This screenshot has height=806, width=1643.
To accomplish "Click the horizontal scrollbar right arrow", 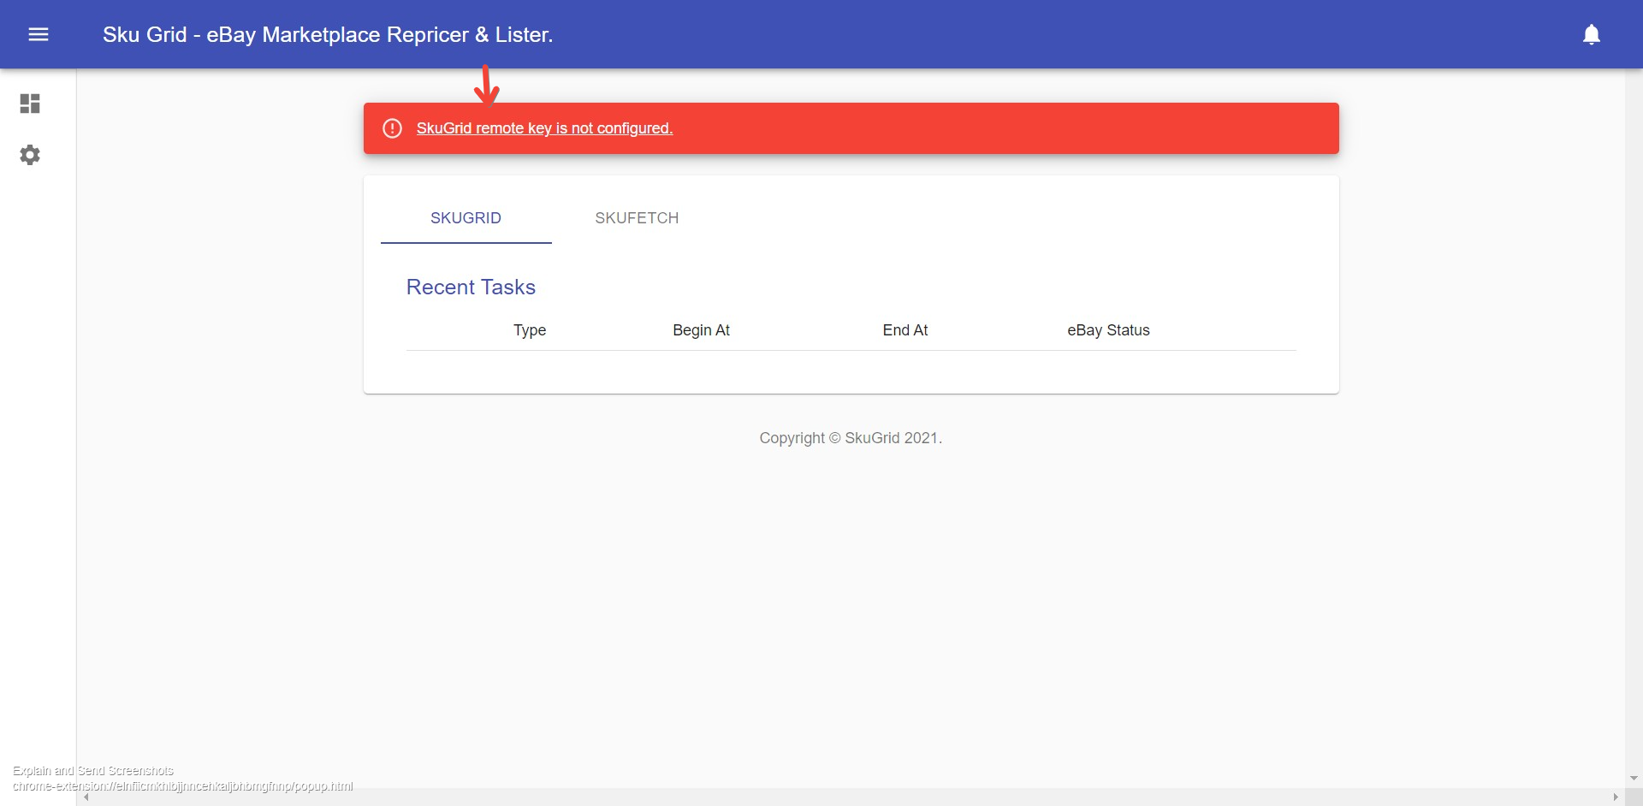I will coord(1616,797).
